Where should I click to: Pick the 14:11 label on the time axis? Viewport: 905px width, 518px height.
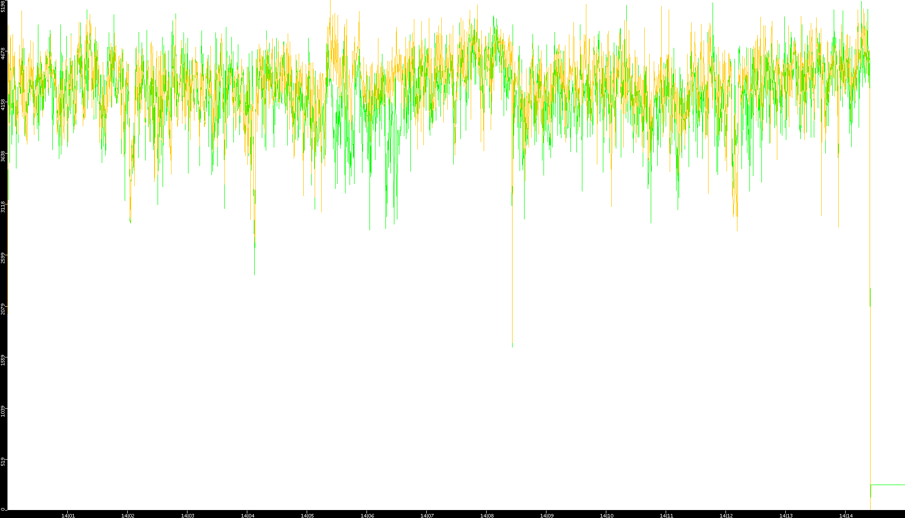point(666,515)
